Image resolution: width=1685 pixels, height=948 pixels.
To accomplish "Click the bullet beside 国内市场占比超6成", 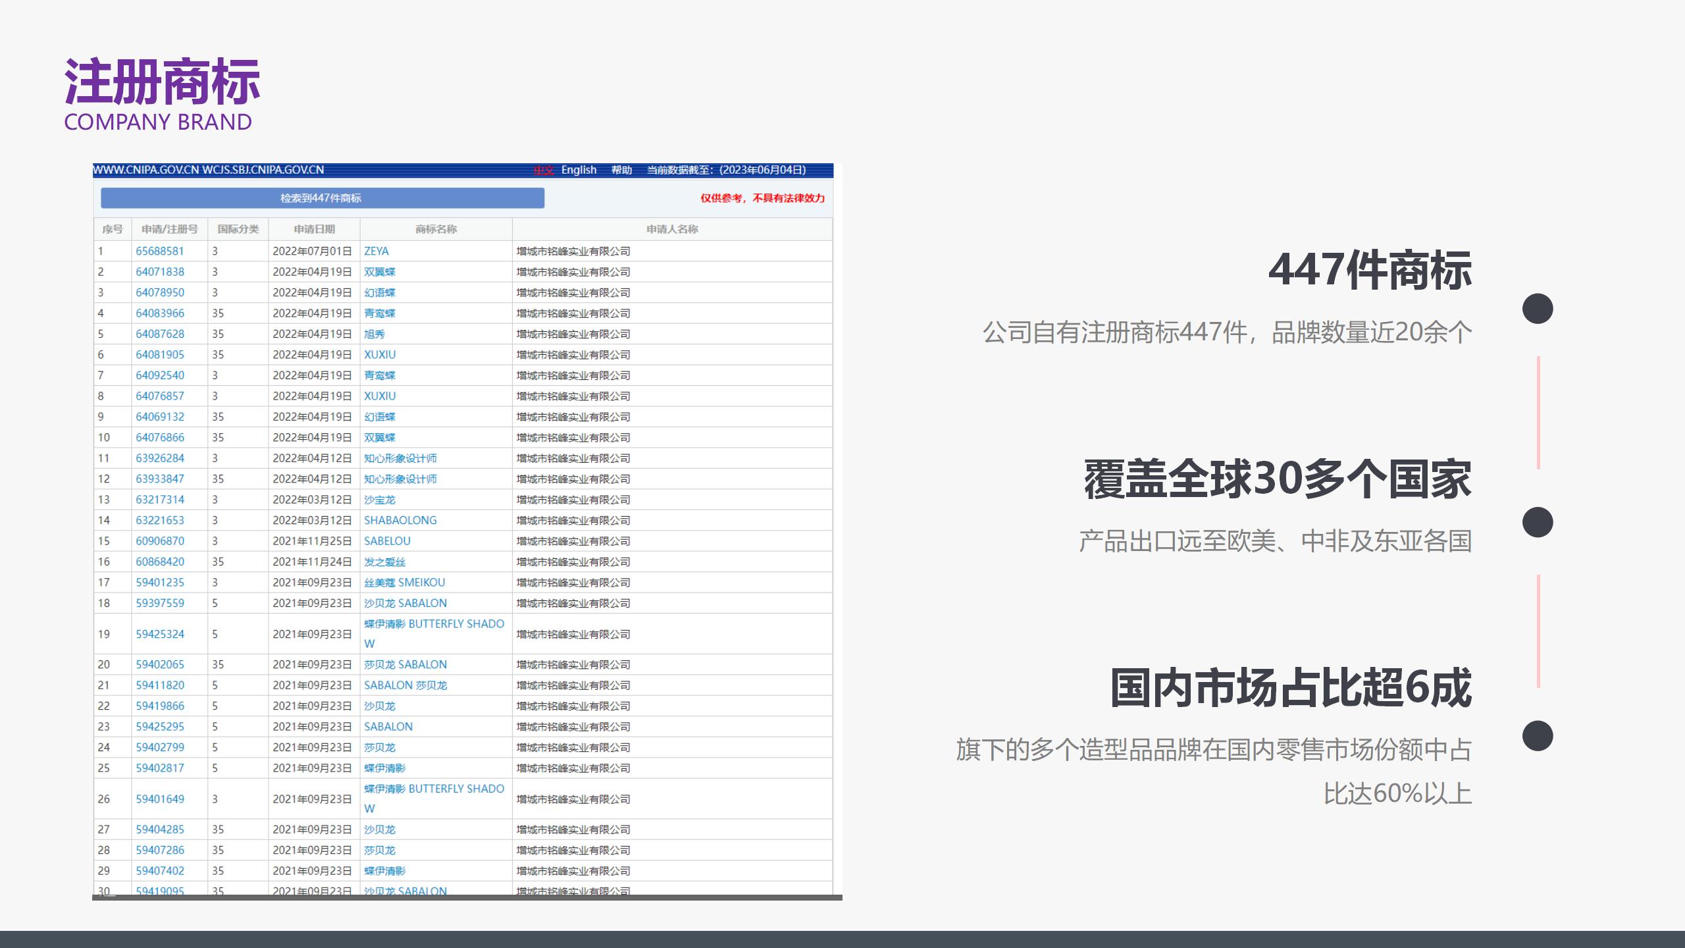I will tap(1538, 735).
